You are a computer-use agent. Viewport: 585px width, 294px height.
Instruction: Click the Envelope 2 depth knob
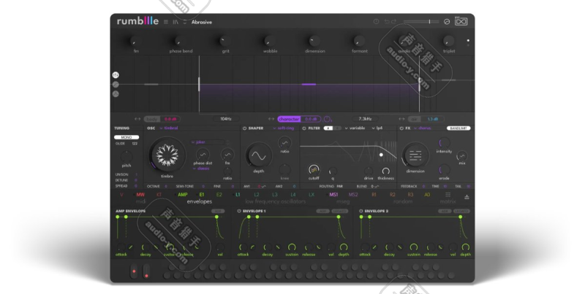(x=465, y=247)
